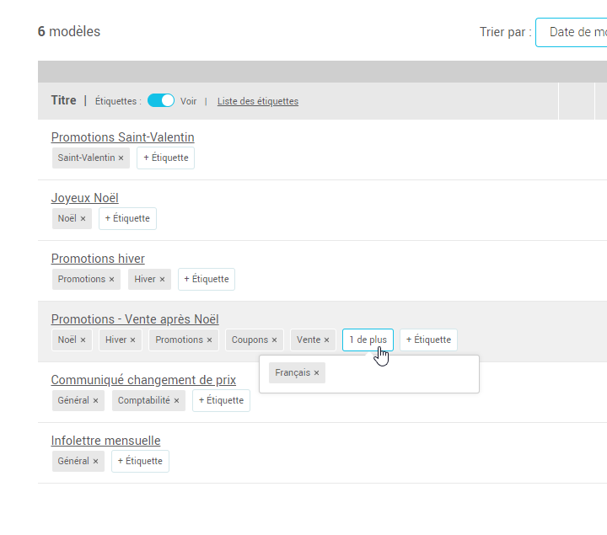Viewport: 607px width, 535px height.
Task: Remove Général tag from Infolettre mensuelle
Action: tap(95, 461)
